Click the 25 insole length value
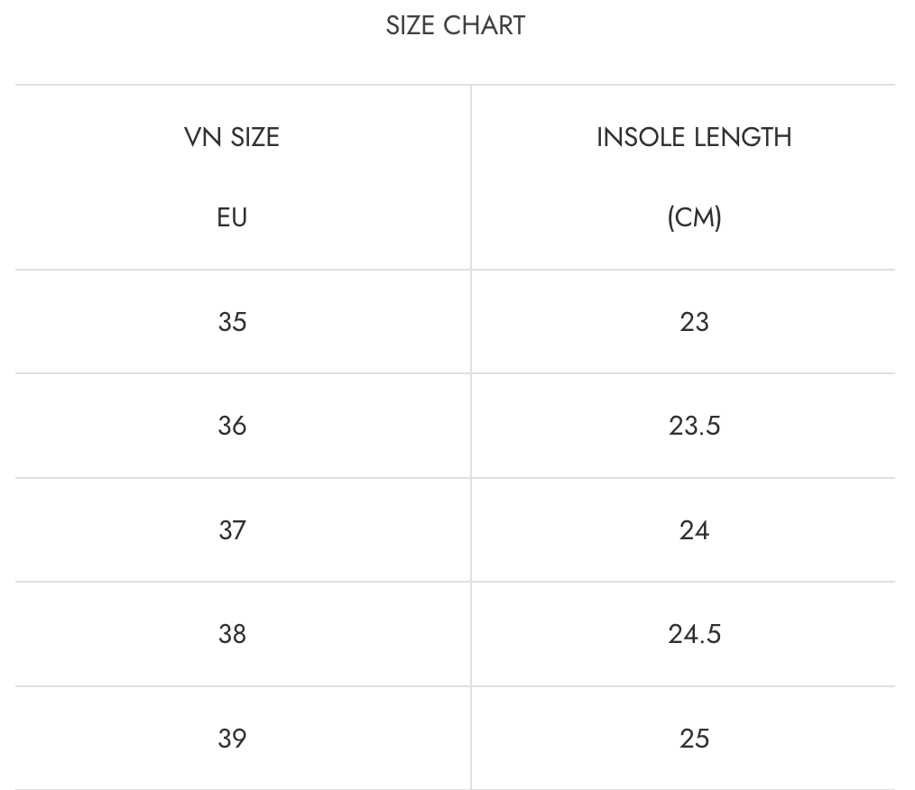915x790 pixels. point(694,739)
